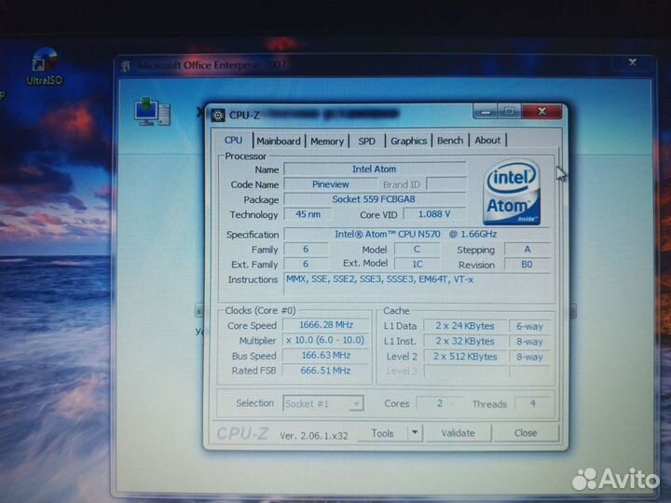
Task: Open the SPD tab
Action: click(x=367, y=142)
